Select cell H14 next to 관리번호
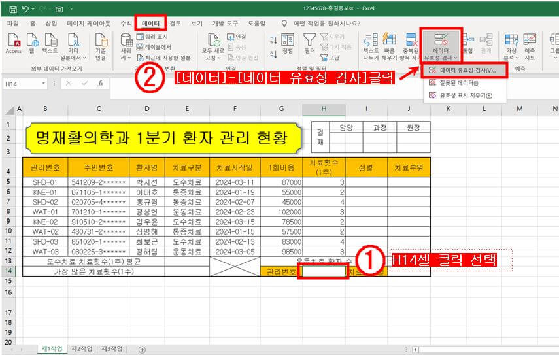This screenshot has width=559, height=355. [x=324, y=271]
